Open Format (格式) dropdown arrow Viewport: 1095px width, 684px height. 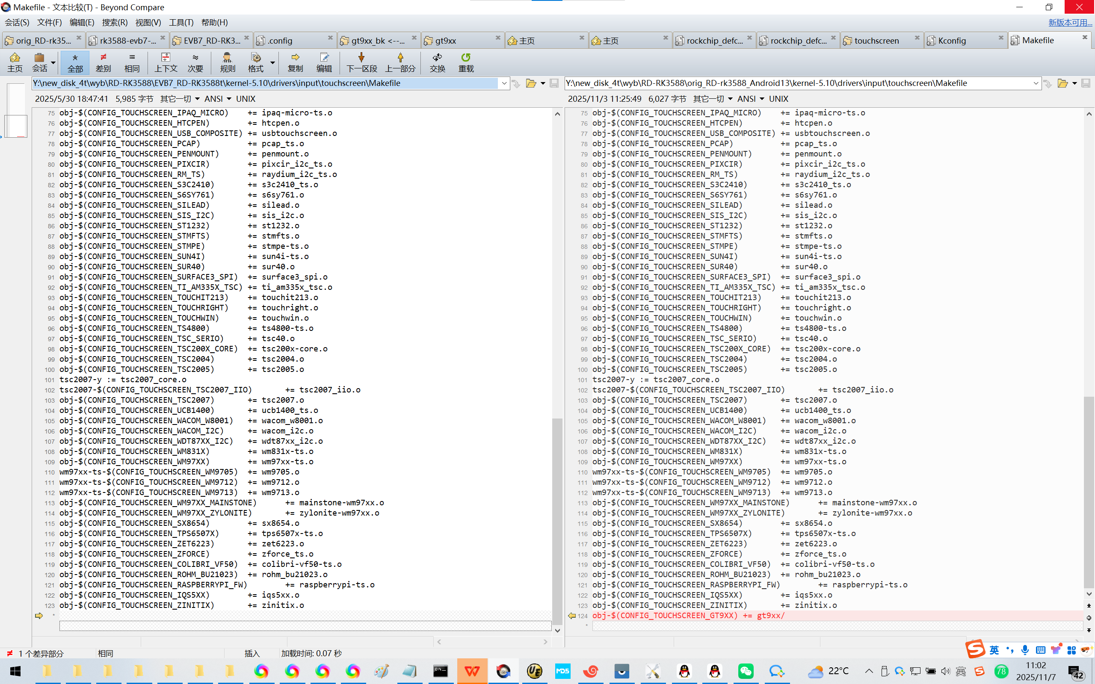(272, 62)
